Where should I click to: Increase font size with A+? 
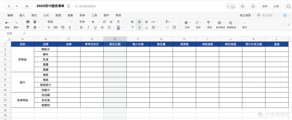coord(105,22)
